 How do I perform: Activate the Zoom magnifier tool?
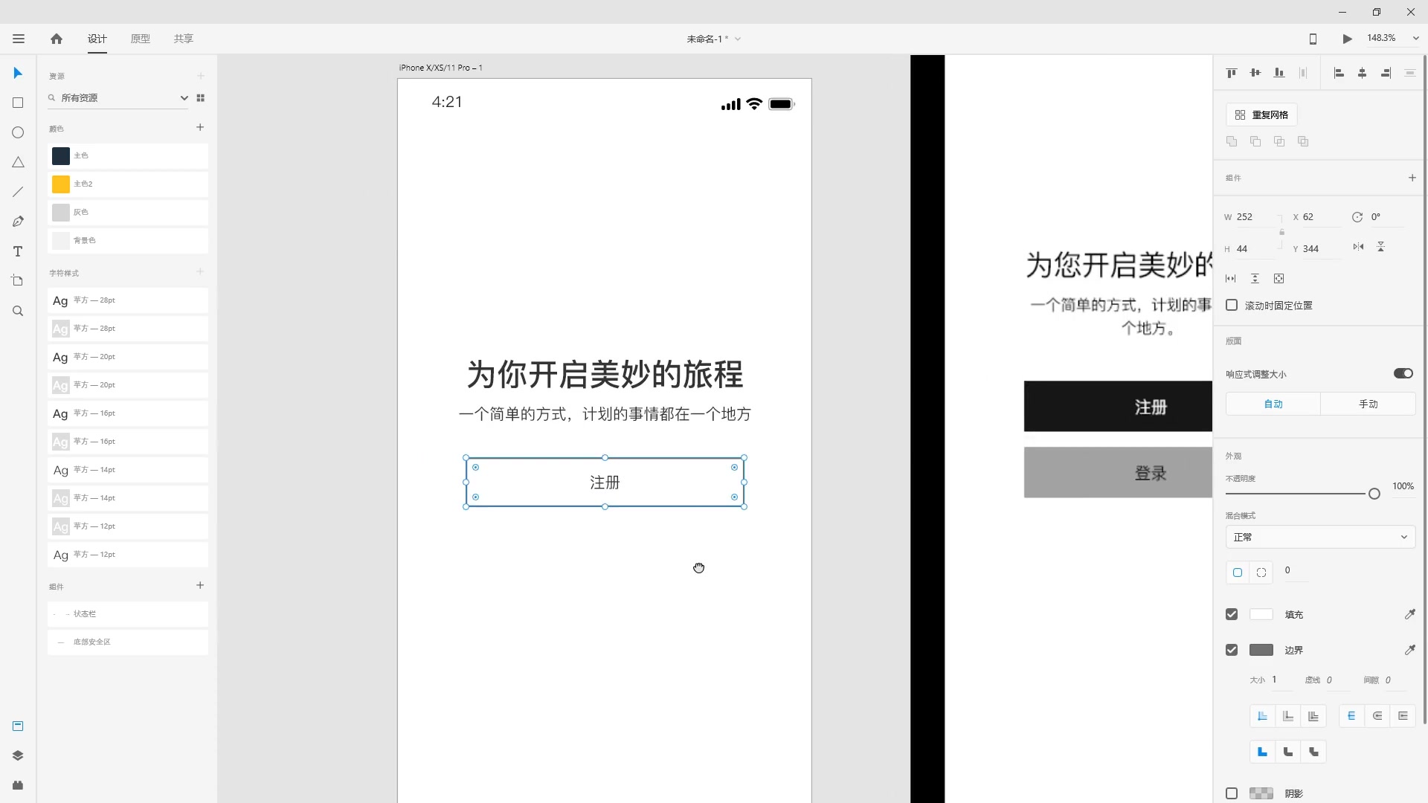18,311
